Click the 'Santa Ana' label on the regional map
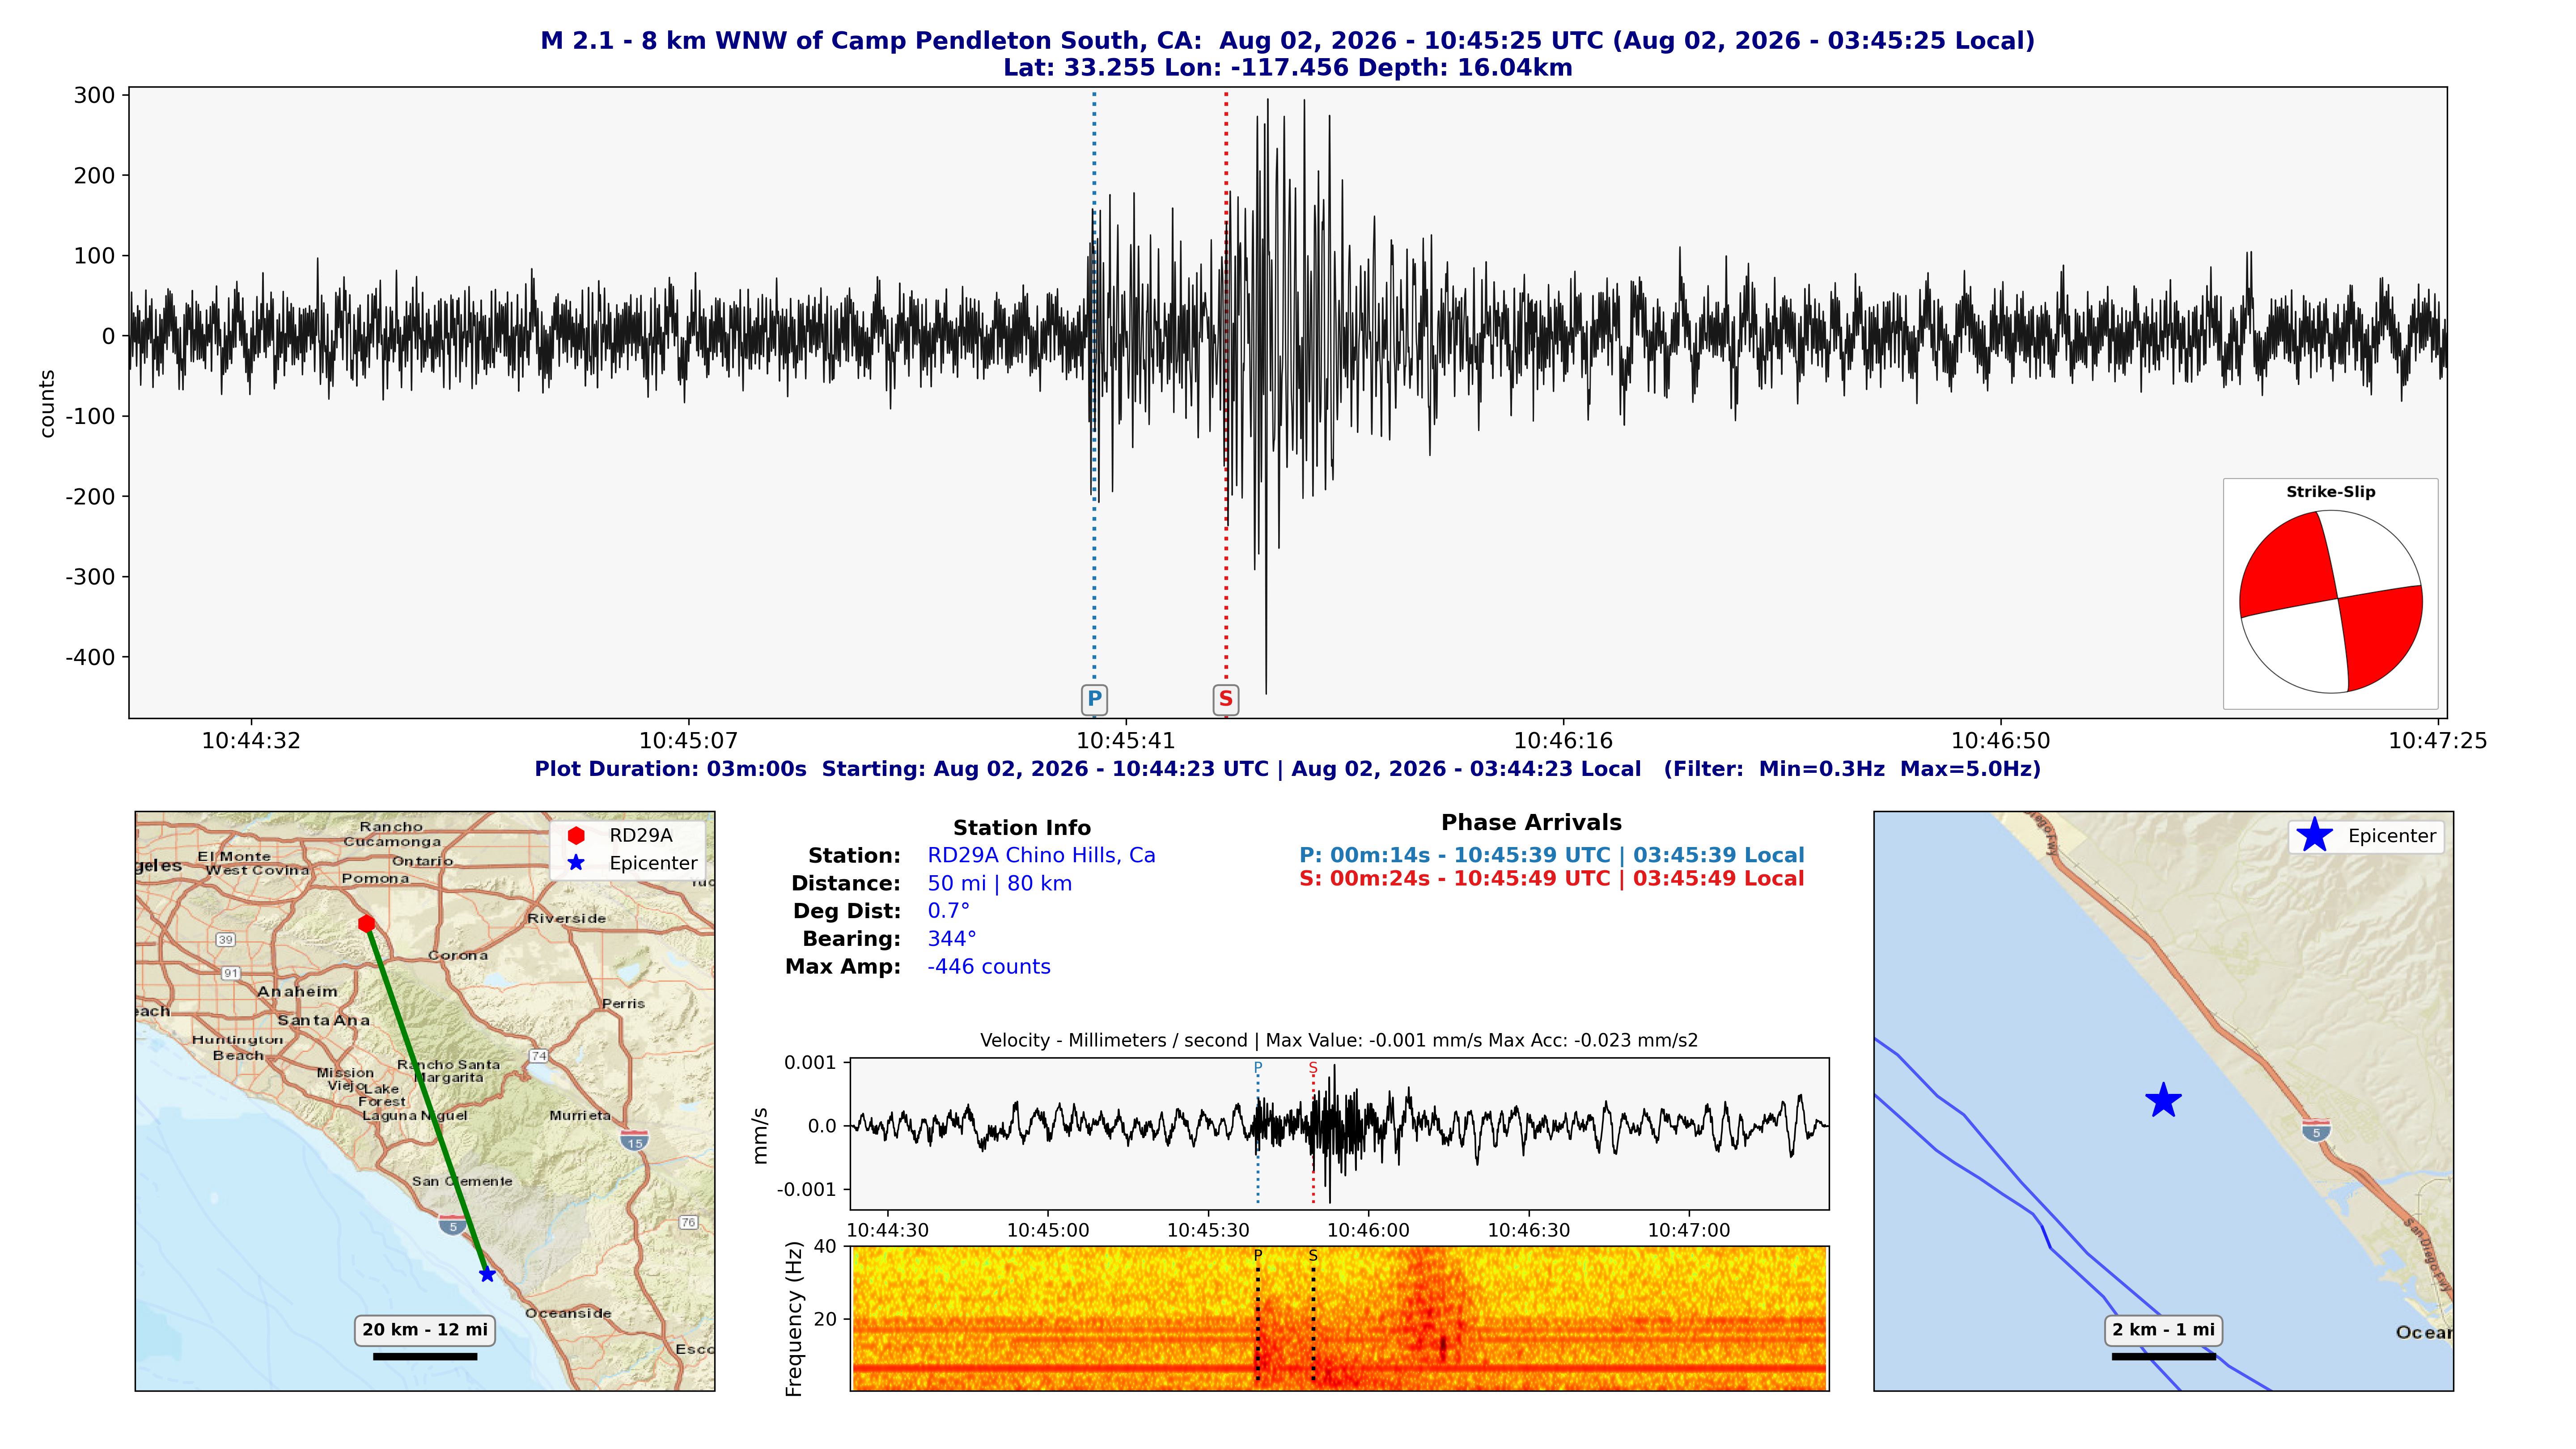This screenshot has height=1449, width=2576. [324, 1020]
